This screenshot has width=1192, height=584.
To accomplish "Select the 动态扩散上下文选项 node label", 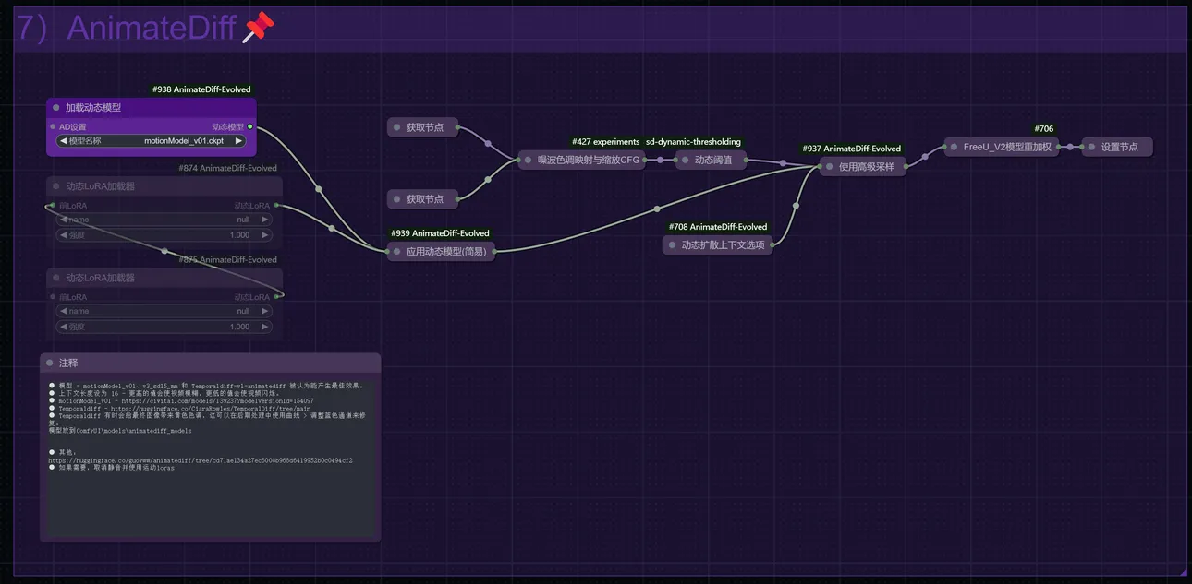I will (724, 245).
